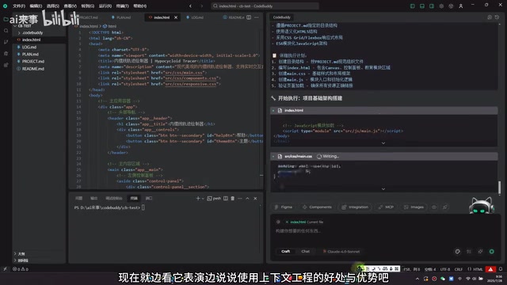This screenshot has height=285, width=507.
Task: Expand the .codebuddy folder
Action: (19, 32)
